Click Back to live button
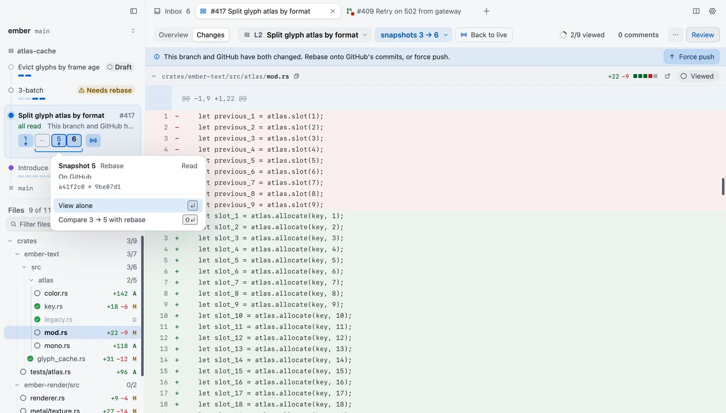 484,35
